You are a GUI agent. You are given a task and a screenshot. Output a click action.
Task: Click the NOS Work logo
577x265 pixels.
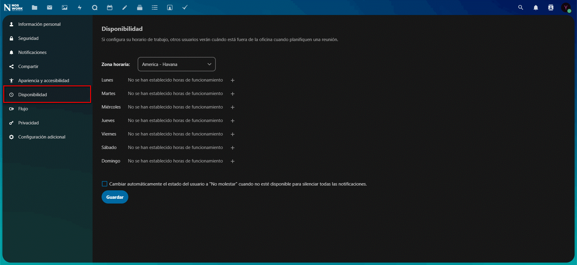13,7
